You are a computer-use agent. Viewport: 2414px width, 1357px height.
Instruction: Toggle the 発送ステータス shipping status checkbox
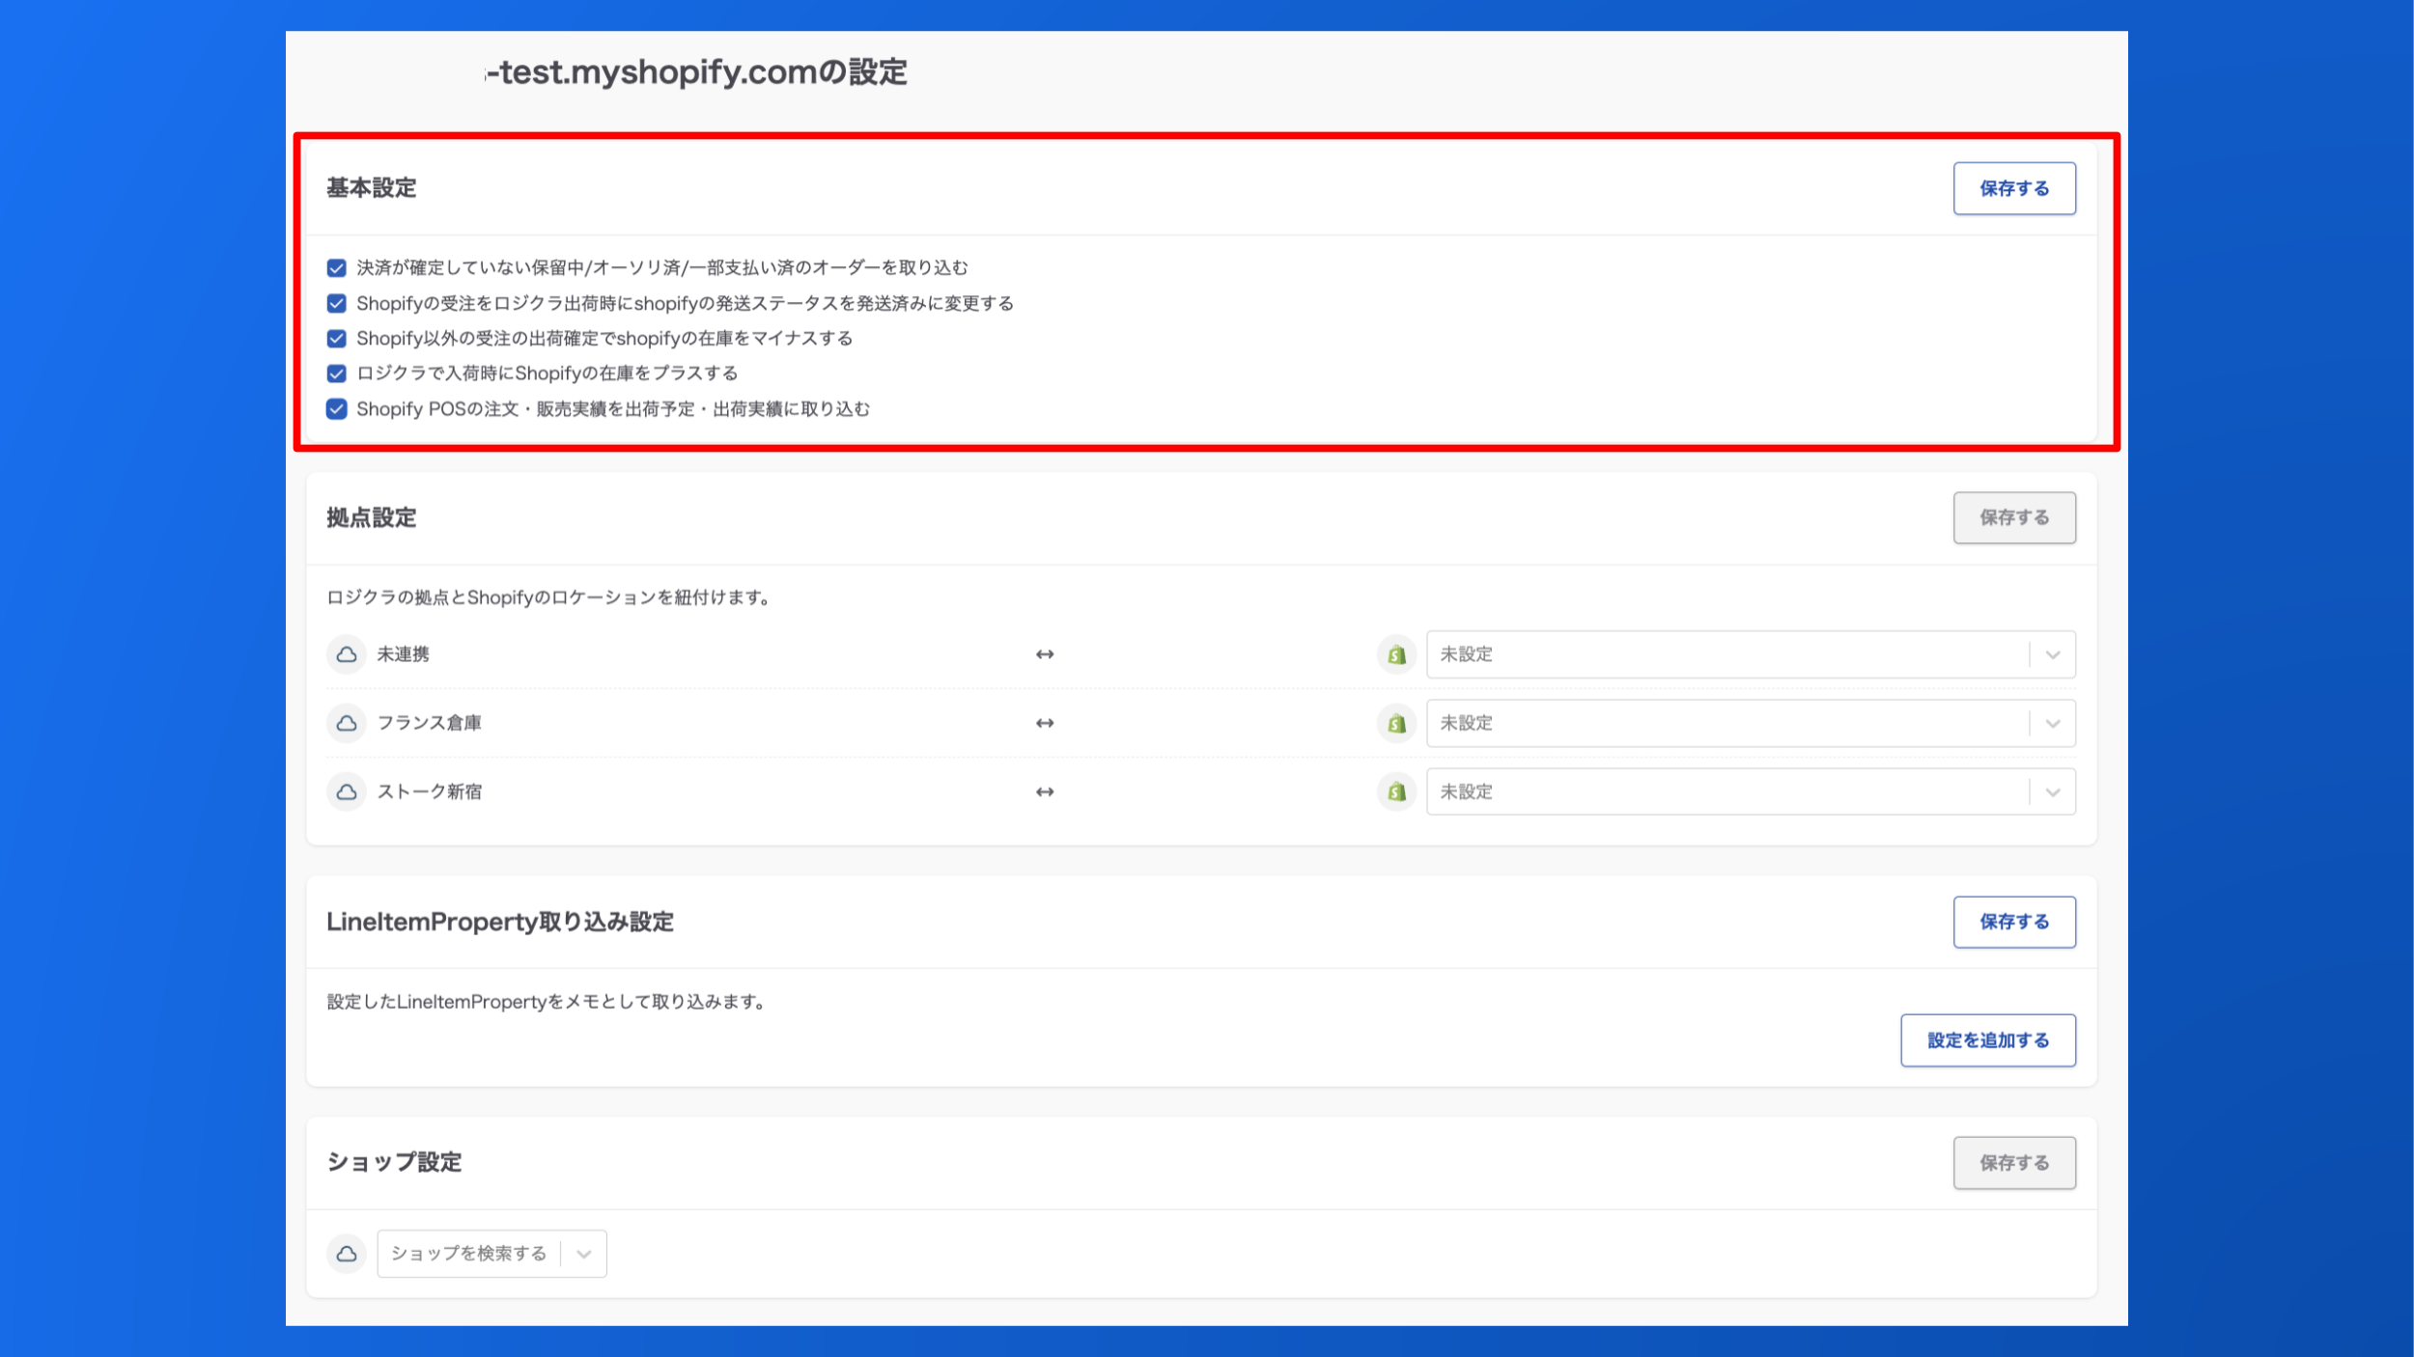click(x=336, y=303)
